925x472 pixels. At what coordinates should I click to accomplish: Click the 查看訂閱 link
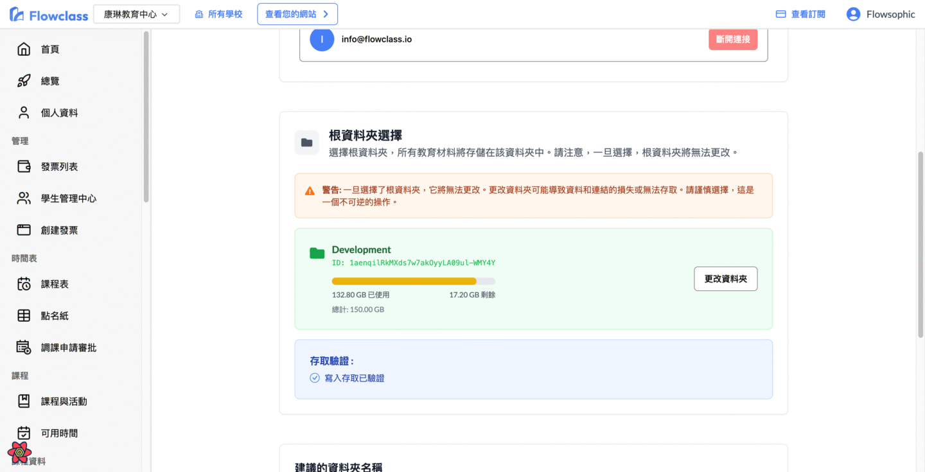800,14
